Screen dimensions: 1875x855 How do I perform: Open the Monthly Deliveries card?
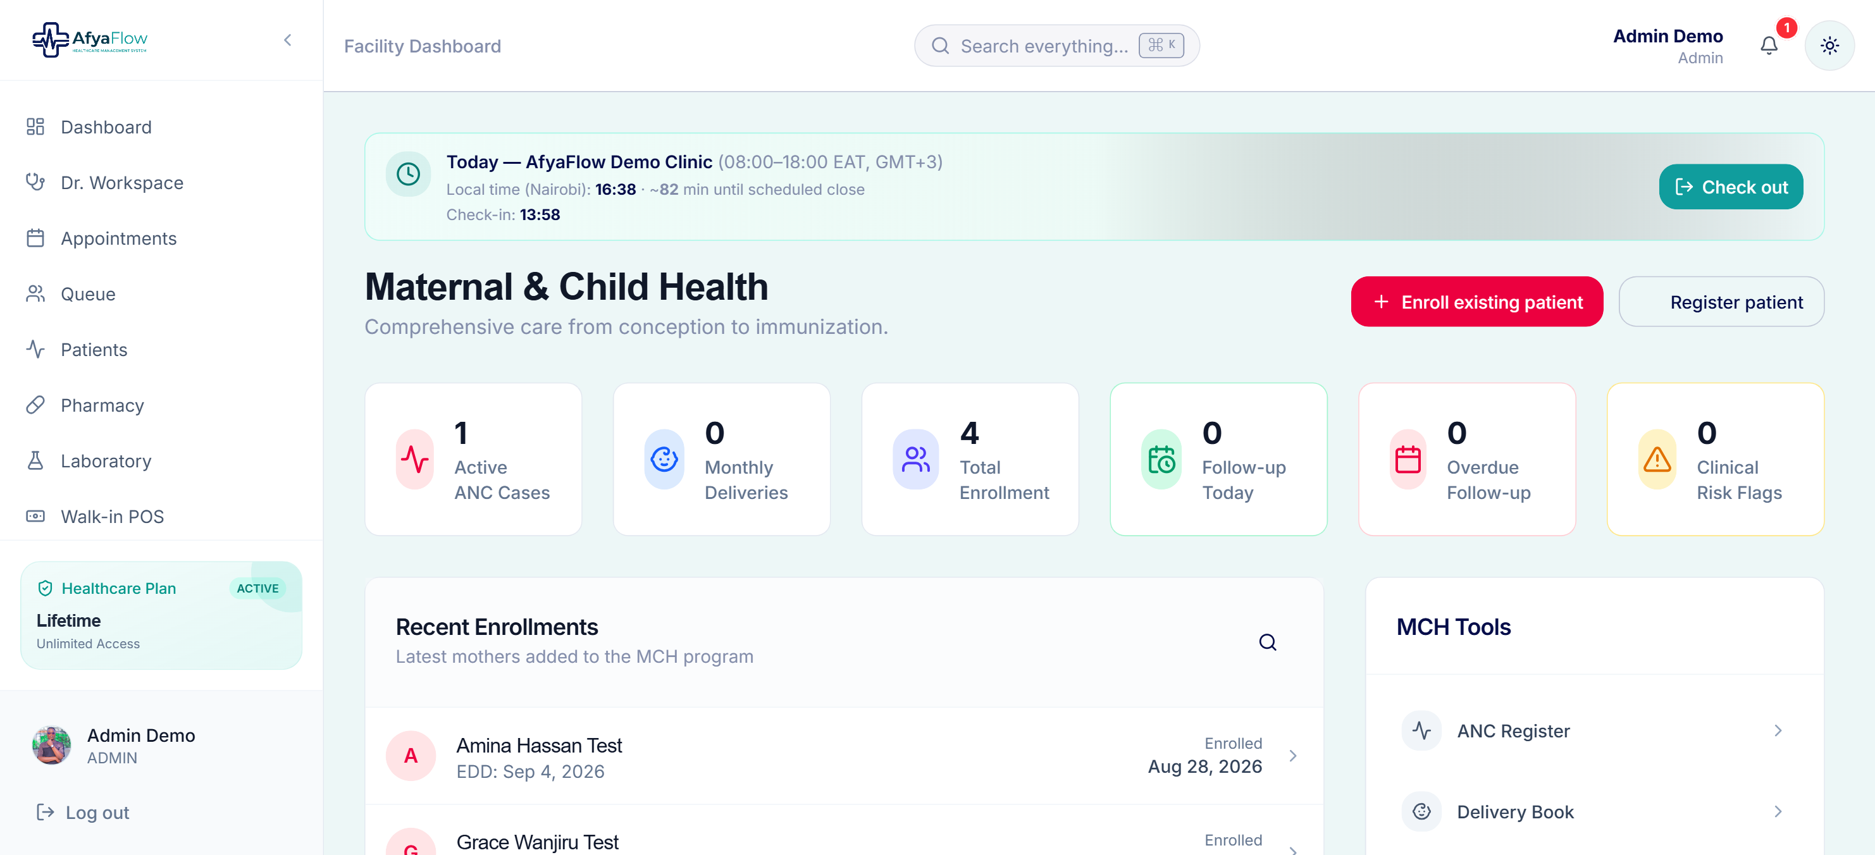click(x=721, y=459)
